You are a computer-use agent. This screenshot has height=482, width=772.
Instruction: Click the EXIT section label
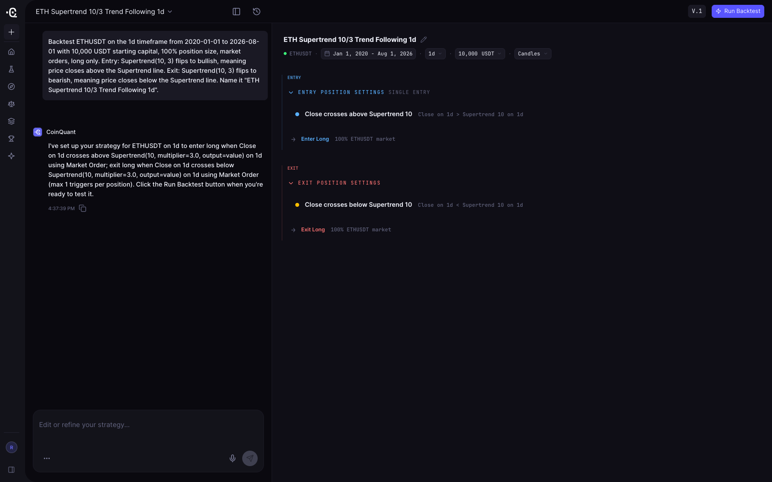coord(293,168)
